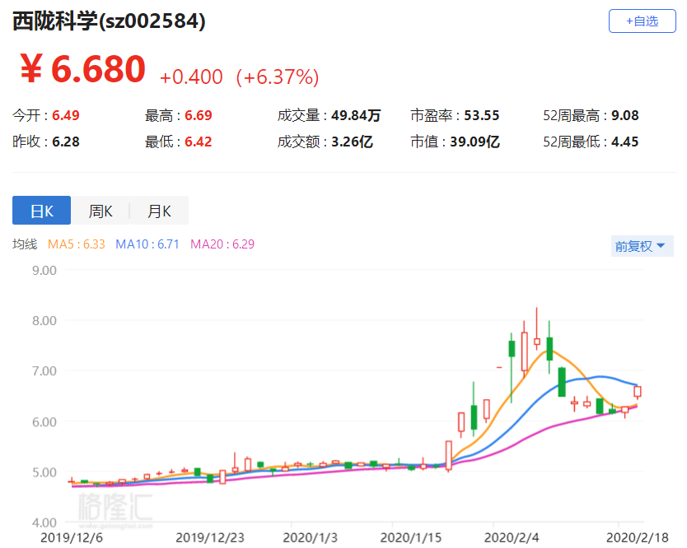Screen dimensions: 687x548
Task: Click the 9.00 price axis label
Action: pyautogui.click(x=44, y=270)
